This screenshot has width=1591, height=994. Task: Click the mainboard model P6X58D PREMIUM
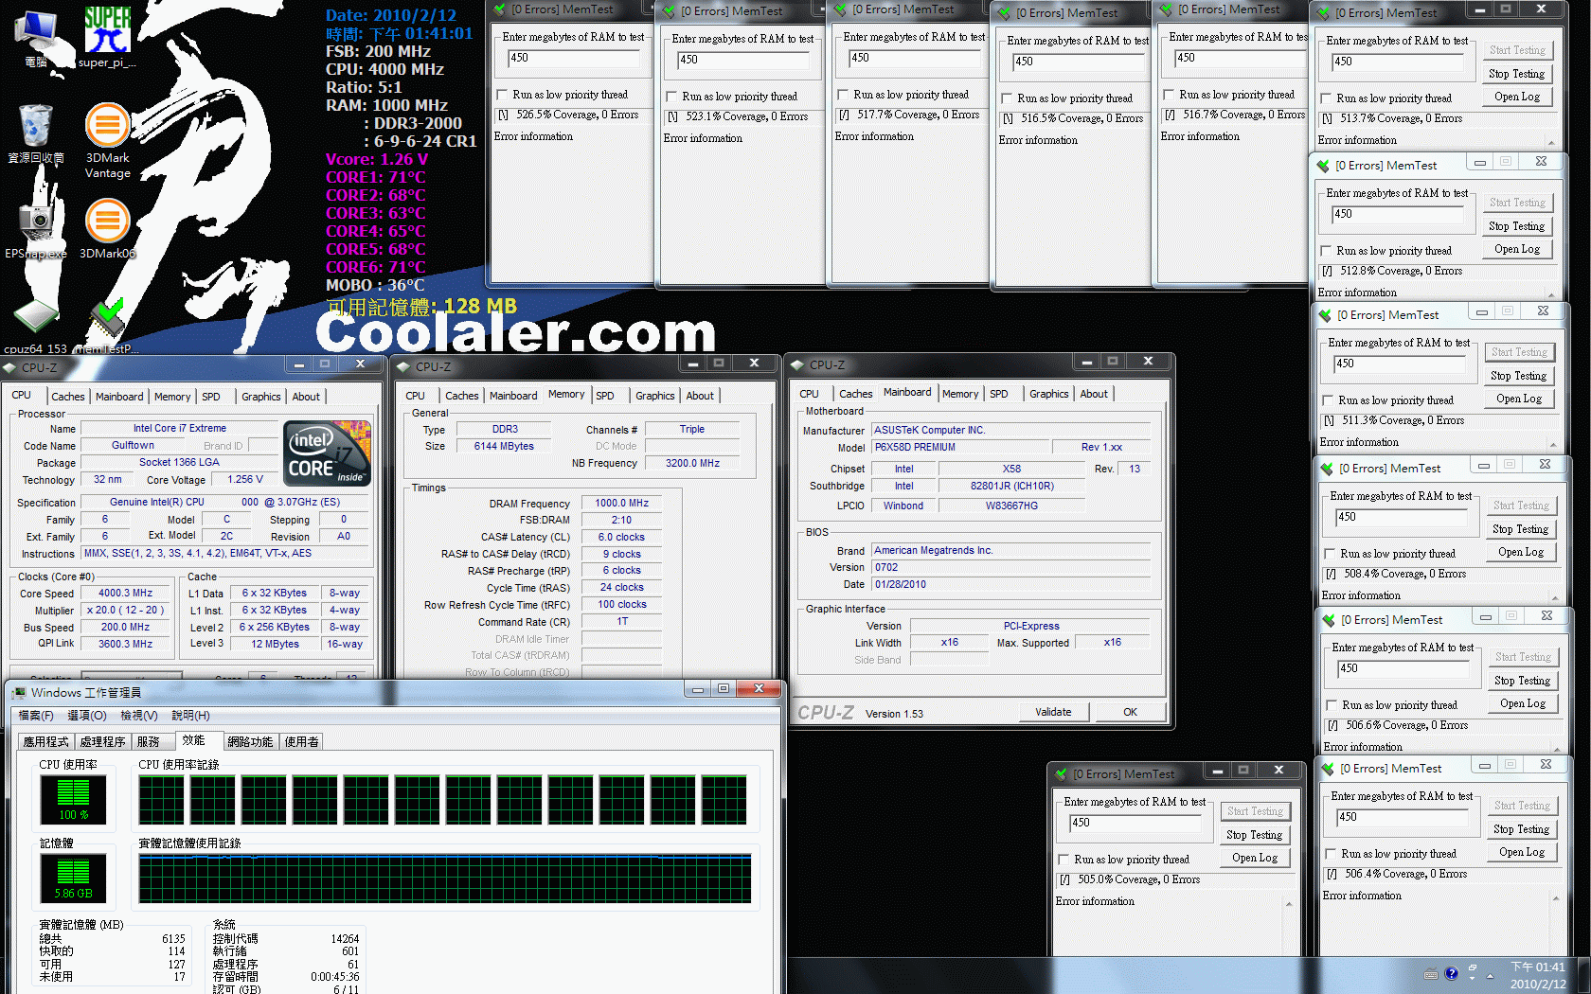(x=959, y=448)
